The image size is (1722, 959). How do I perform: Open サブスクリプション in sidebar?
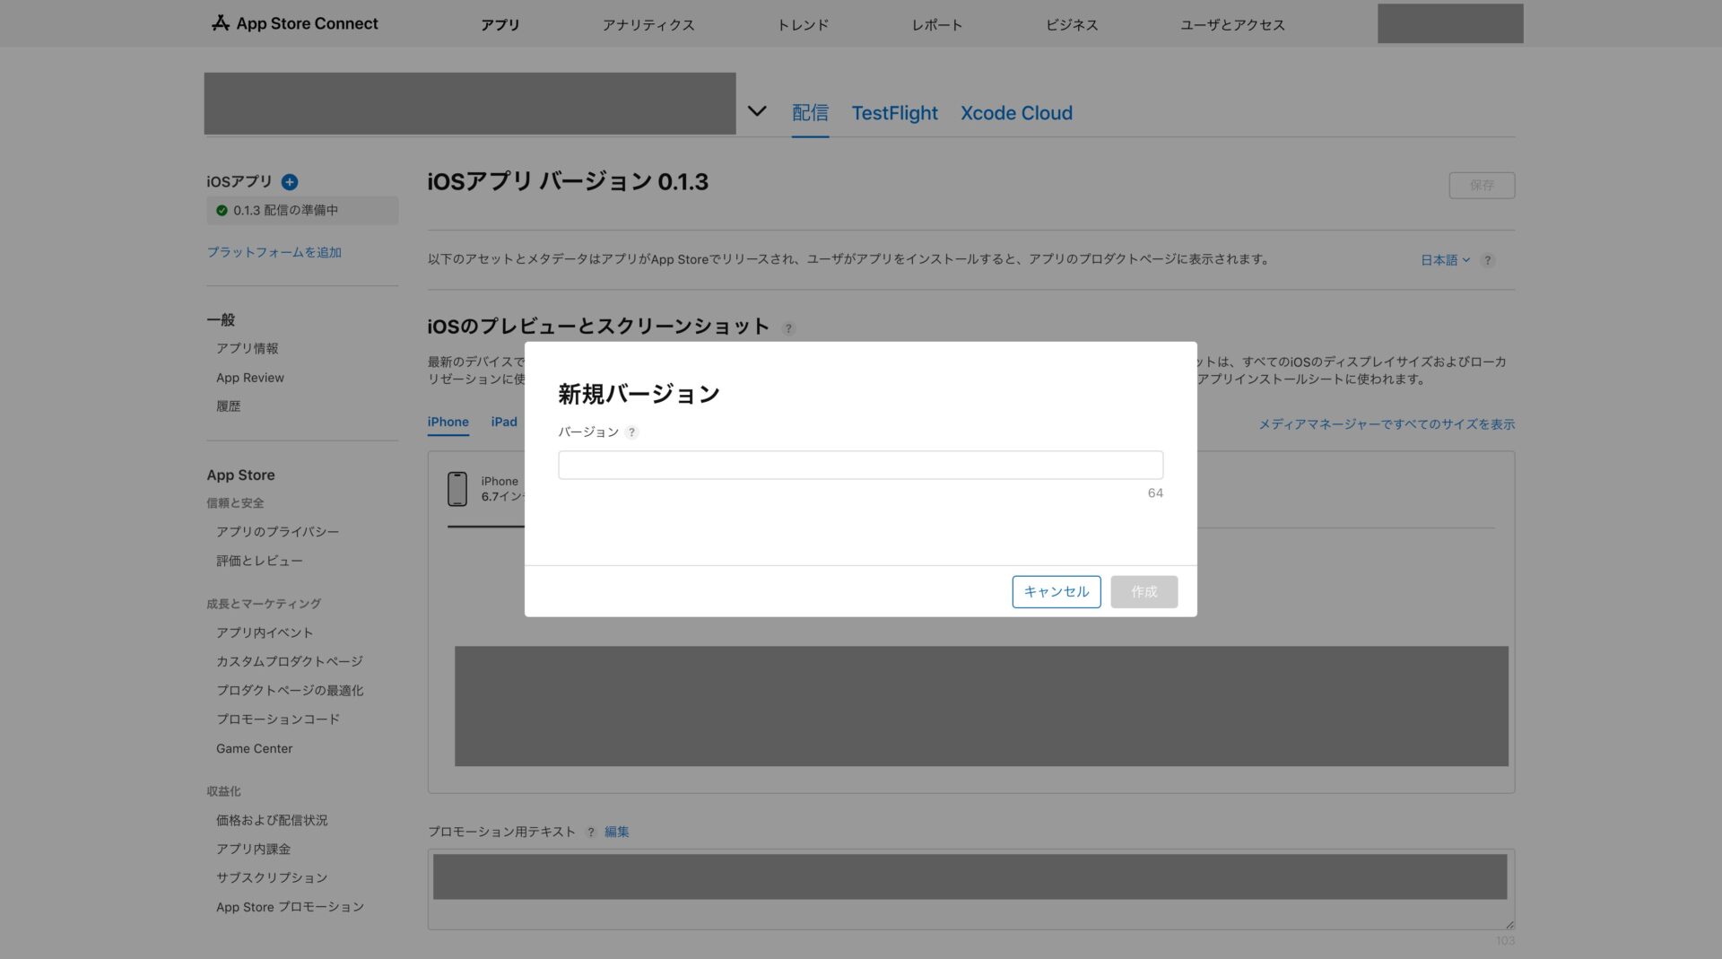pos(272,877)
